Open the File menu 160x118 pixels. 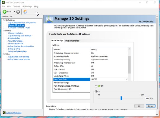(x=4, y=7)
